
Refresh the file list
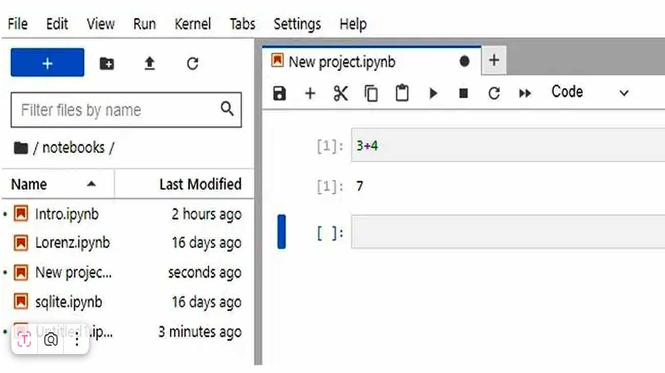coord(192,63)
